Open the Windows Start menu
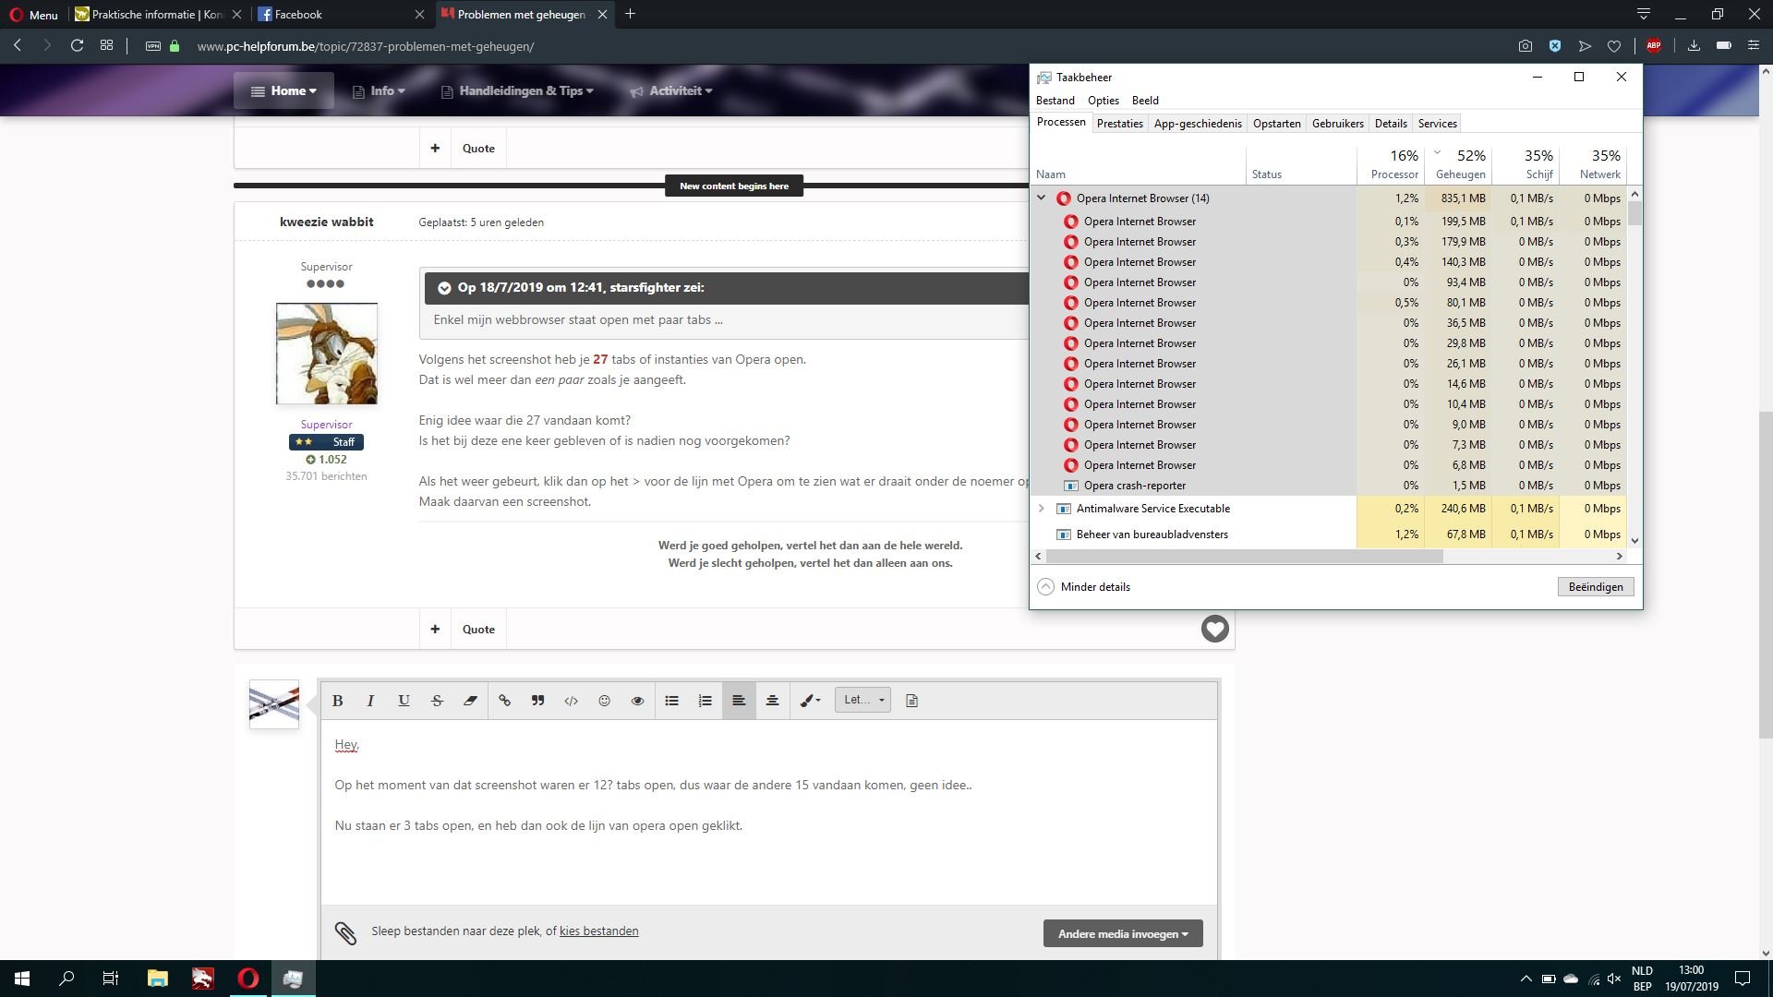 22,979
